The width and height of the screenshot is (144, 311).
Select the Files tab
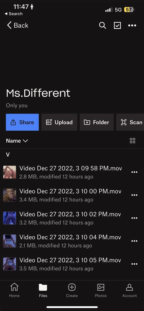click(43, 290)
